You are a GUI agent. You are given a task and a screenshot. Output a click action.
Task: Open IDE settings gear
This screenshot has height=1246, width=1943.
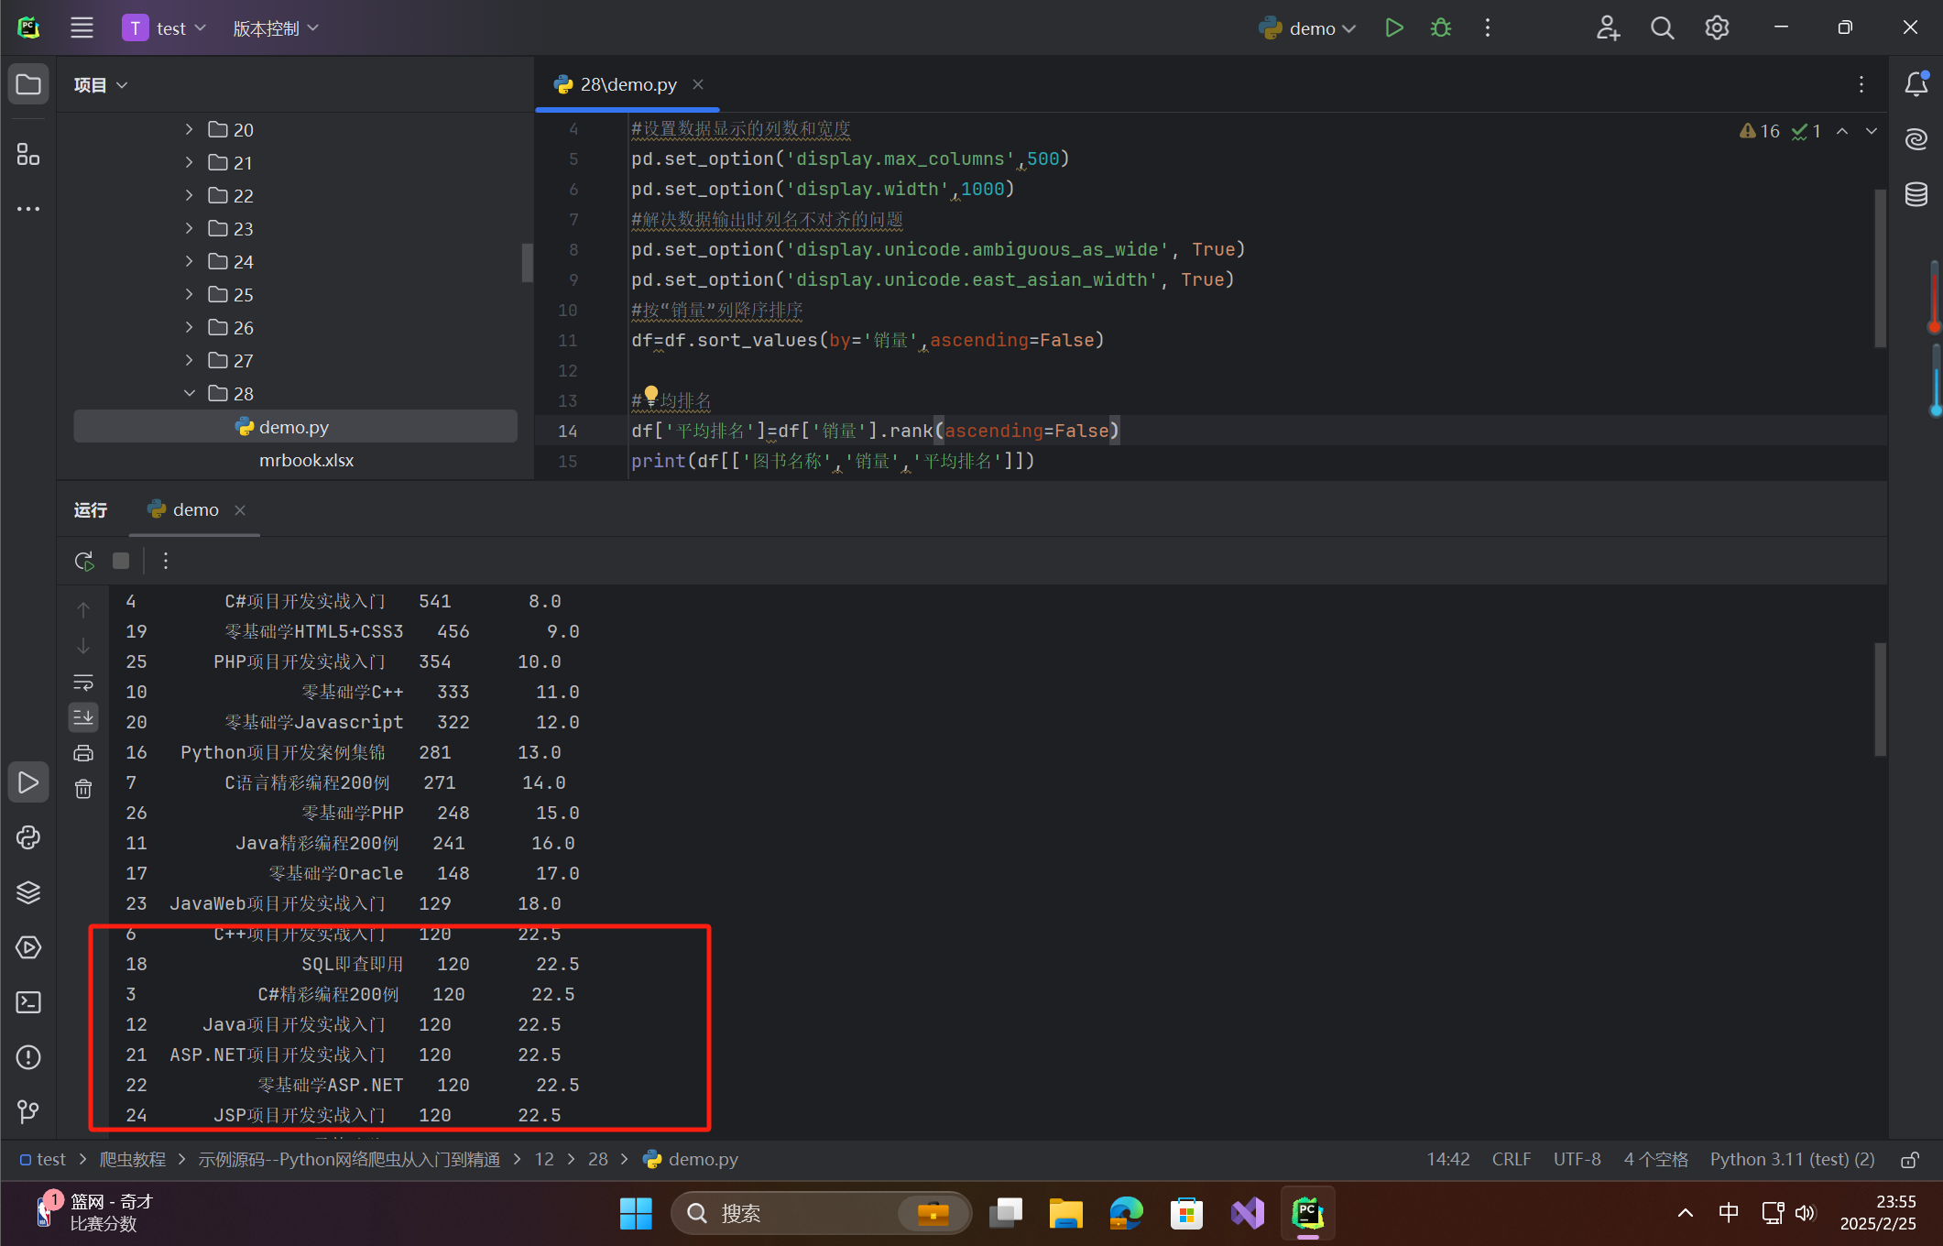[1716, 27]
